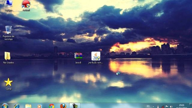Open the volume speaker control
The image size is (192, 108).
(x=171, y=107)
